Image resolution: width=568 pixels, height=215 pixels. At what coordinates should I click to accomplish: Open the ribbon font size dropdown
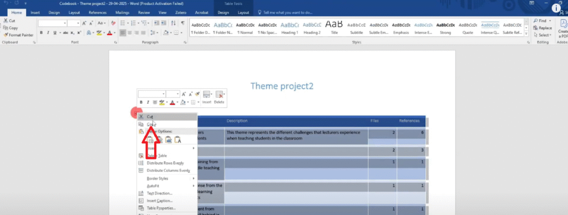click(x=78, y=23)
